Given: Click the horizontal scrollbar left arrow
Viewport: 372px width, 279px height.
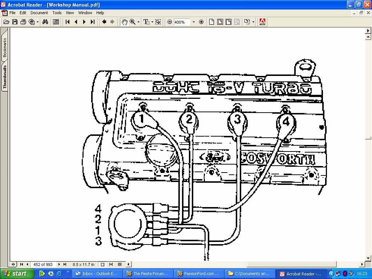Looking at the screenshot, I should click(x=128, y=264).
